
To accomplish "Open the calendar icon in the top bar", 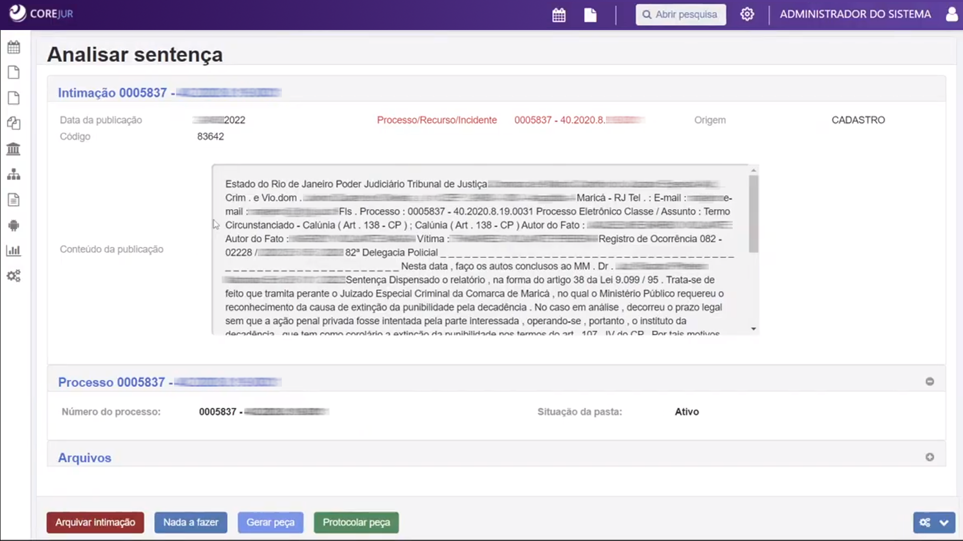I will [559, 15].
